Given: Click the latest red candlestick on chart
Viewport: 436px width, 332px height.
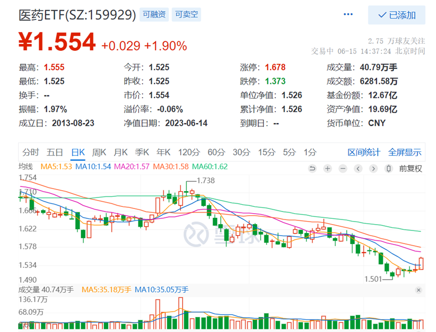Looking at the screenshot, I should pos(421,263).
